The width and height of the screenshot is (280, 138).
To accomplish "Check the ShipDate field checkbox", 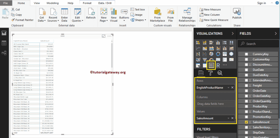I will click(246, 133).
